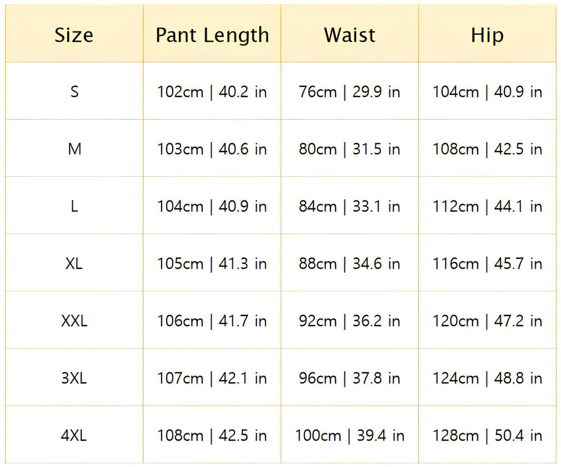Click the Hip column header
561x467 pixels.
point(487,35)
